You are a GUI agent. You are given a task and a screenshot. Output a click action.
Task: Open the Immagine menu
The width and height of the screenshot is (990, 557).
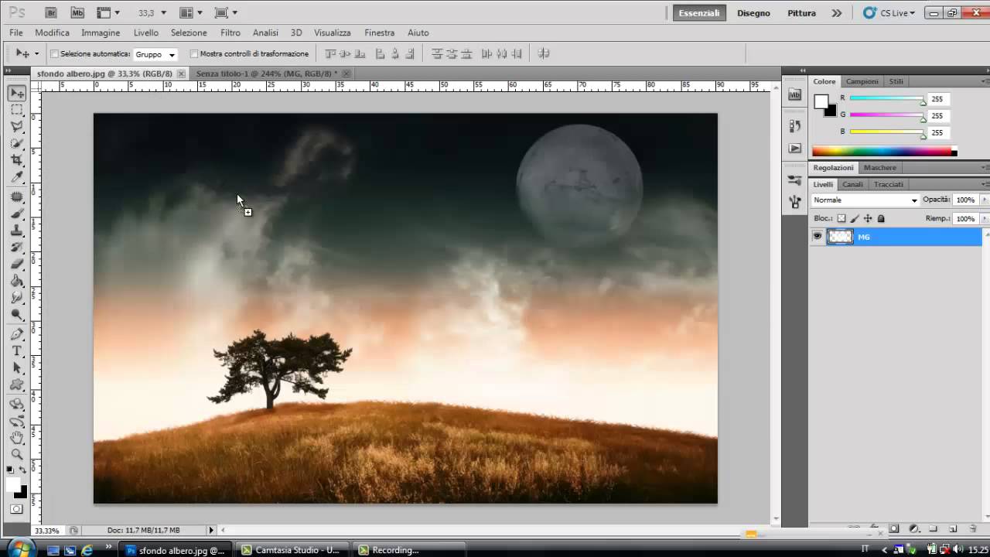tap(101, 32)
